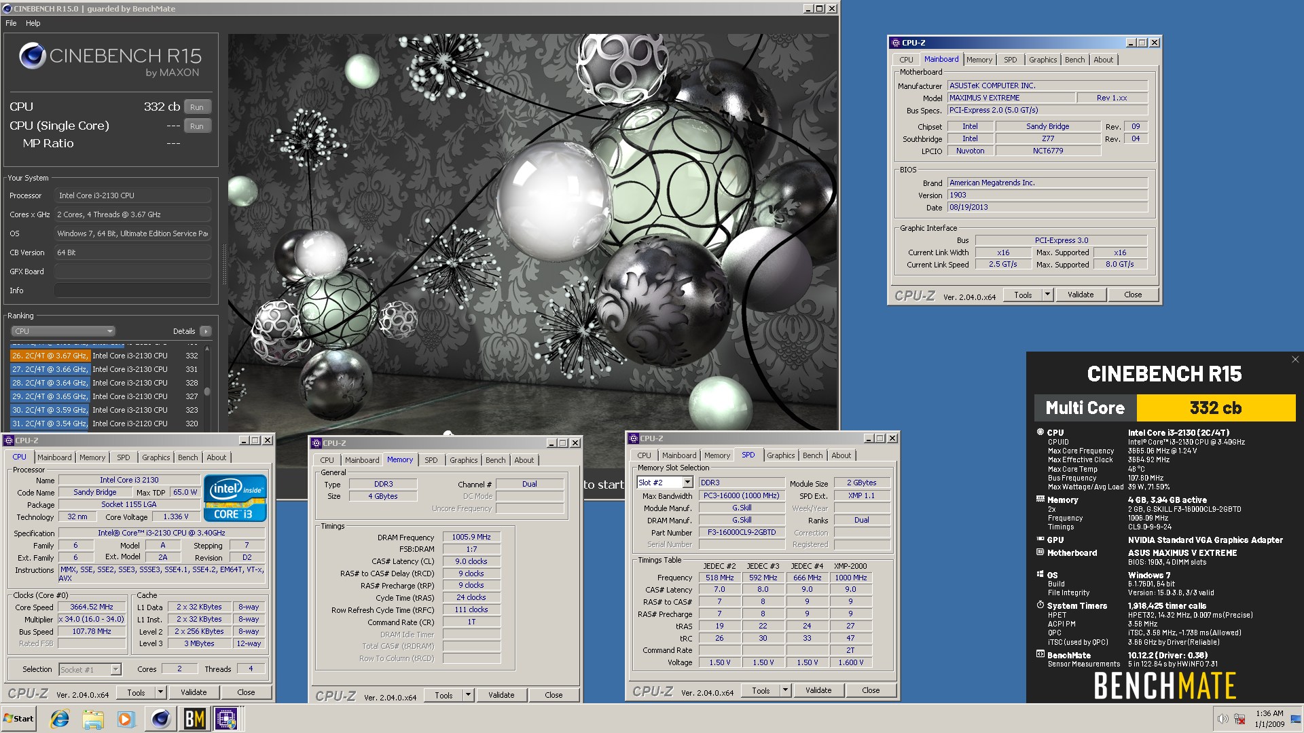The image size is (1304, 733).
Task: Switch to Mainboard tab in bottom-left CPU-Z
Action: (54, 457)
